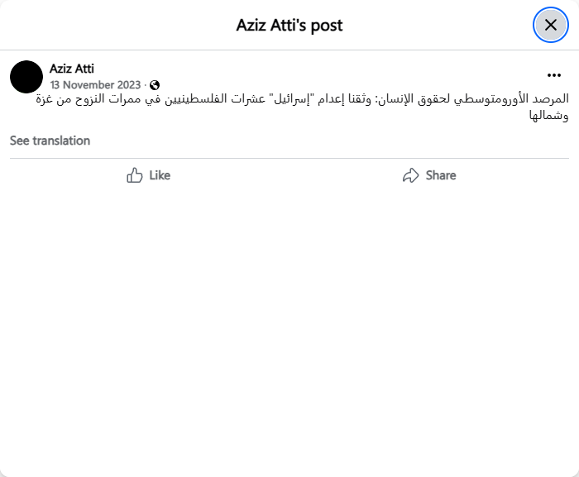This screenshot has height=477, width=579.
Task: Open the three-dot post options menu
Action: pyautogui.click(x=554, y=75)
